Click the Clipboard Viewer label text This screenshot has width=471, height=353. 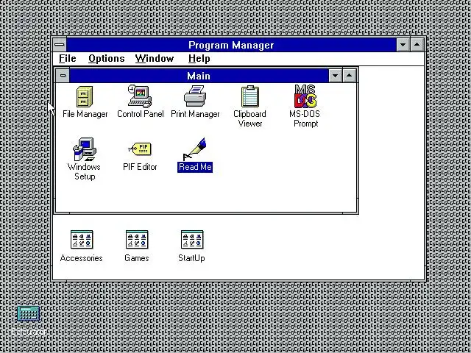(250, 119)
